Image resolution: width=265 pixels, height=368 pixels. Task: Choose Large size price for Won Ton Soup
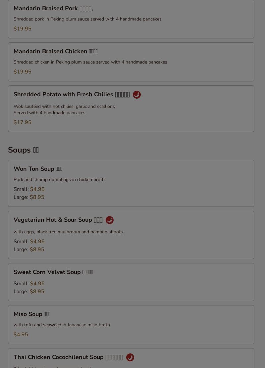(37, 197)
